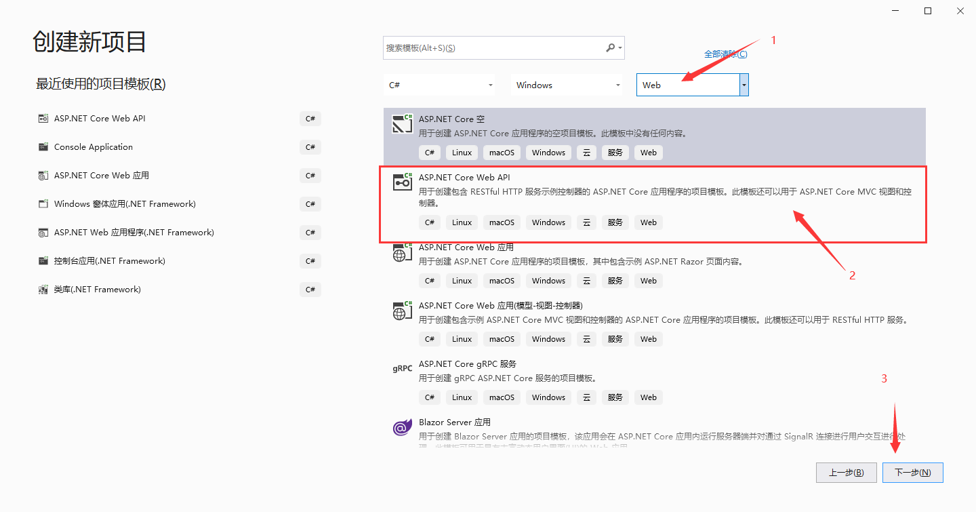
Task: Click the 下一步(N) button
Action: pos(913,473)
